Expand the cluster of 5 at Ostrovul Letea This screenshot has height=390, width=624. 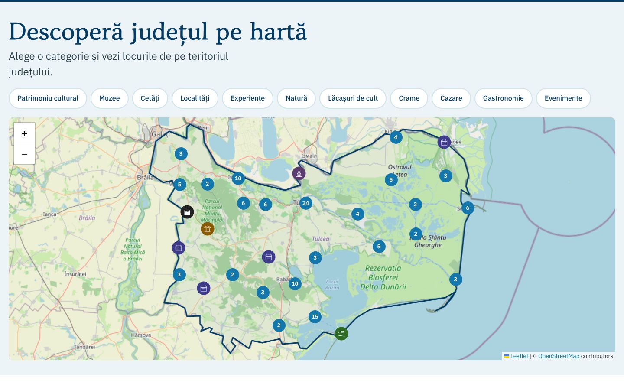point(391,180)
